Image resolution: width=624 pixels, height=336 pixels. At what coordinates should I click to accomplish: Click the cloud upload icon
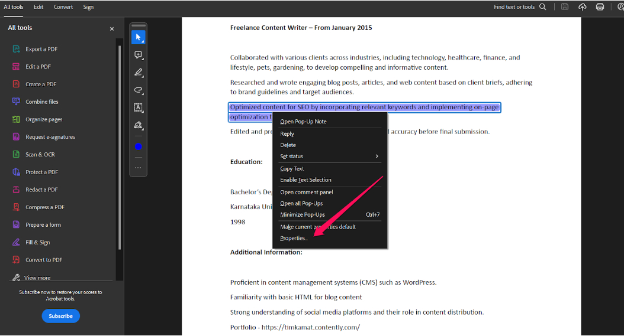(582, 6)
